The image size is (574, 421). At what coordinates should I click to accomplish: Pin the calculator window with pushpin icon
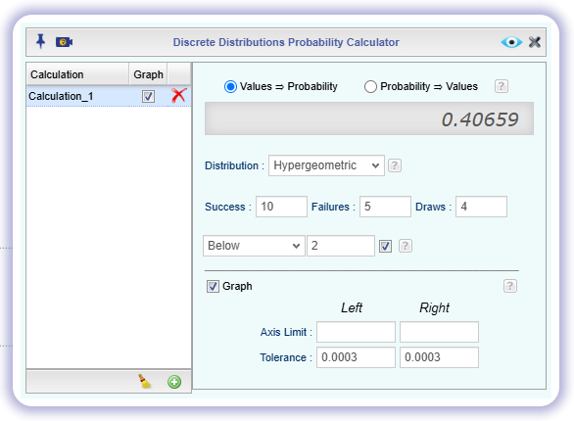pyautogui.click(x=40, y=41)
